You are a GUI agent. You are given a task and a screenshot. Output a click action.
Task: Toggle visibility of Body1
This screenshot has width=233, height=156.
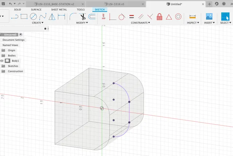[x=1, y=61]
